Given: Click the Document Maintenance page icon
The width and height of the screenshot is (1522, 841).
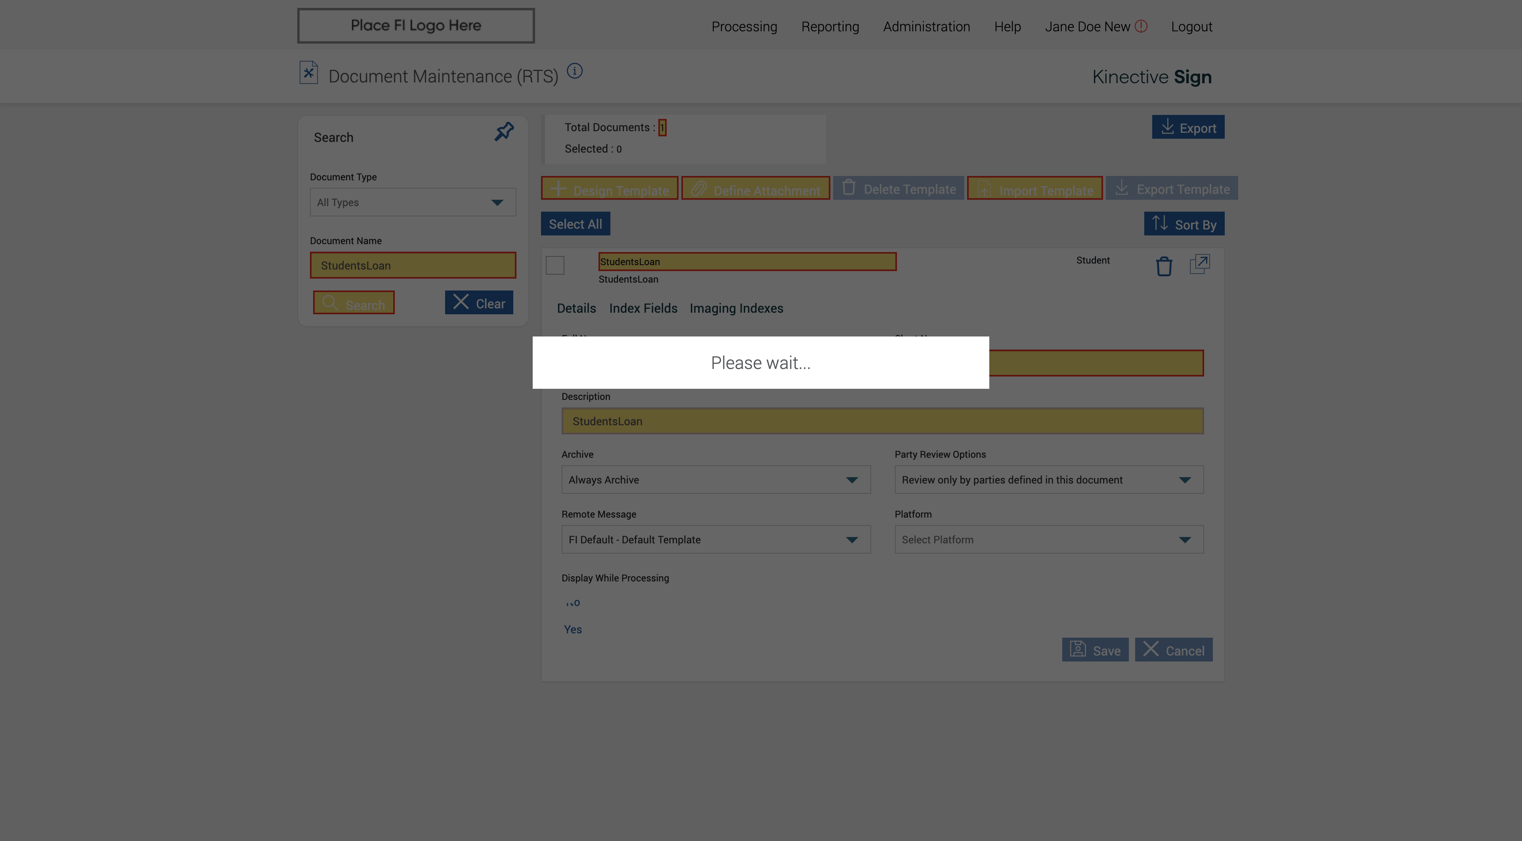Looking at the screenshot, I should [x=308, y=73].
